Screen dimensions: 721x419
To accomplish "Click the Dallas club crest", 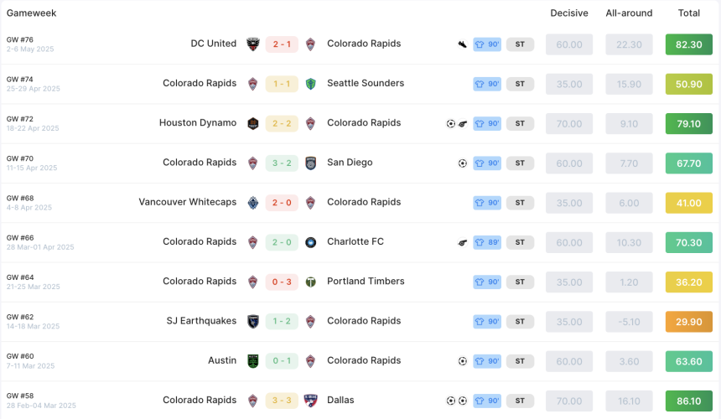I will click(x=311, y=401).
